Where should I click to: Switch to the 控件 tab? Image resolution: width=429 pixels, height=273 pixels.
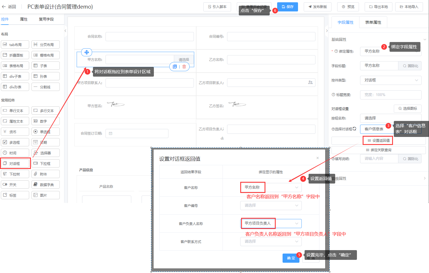pyautogui.click(x=5, y=19)
